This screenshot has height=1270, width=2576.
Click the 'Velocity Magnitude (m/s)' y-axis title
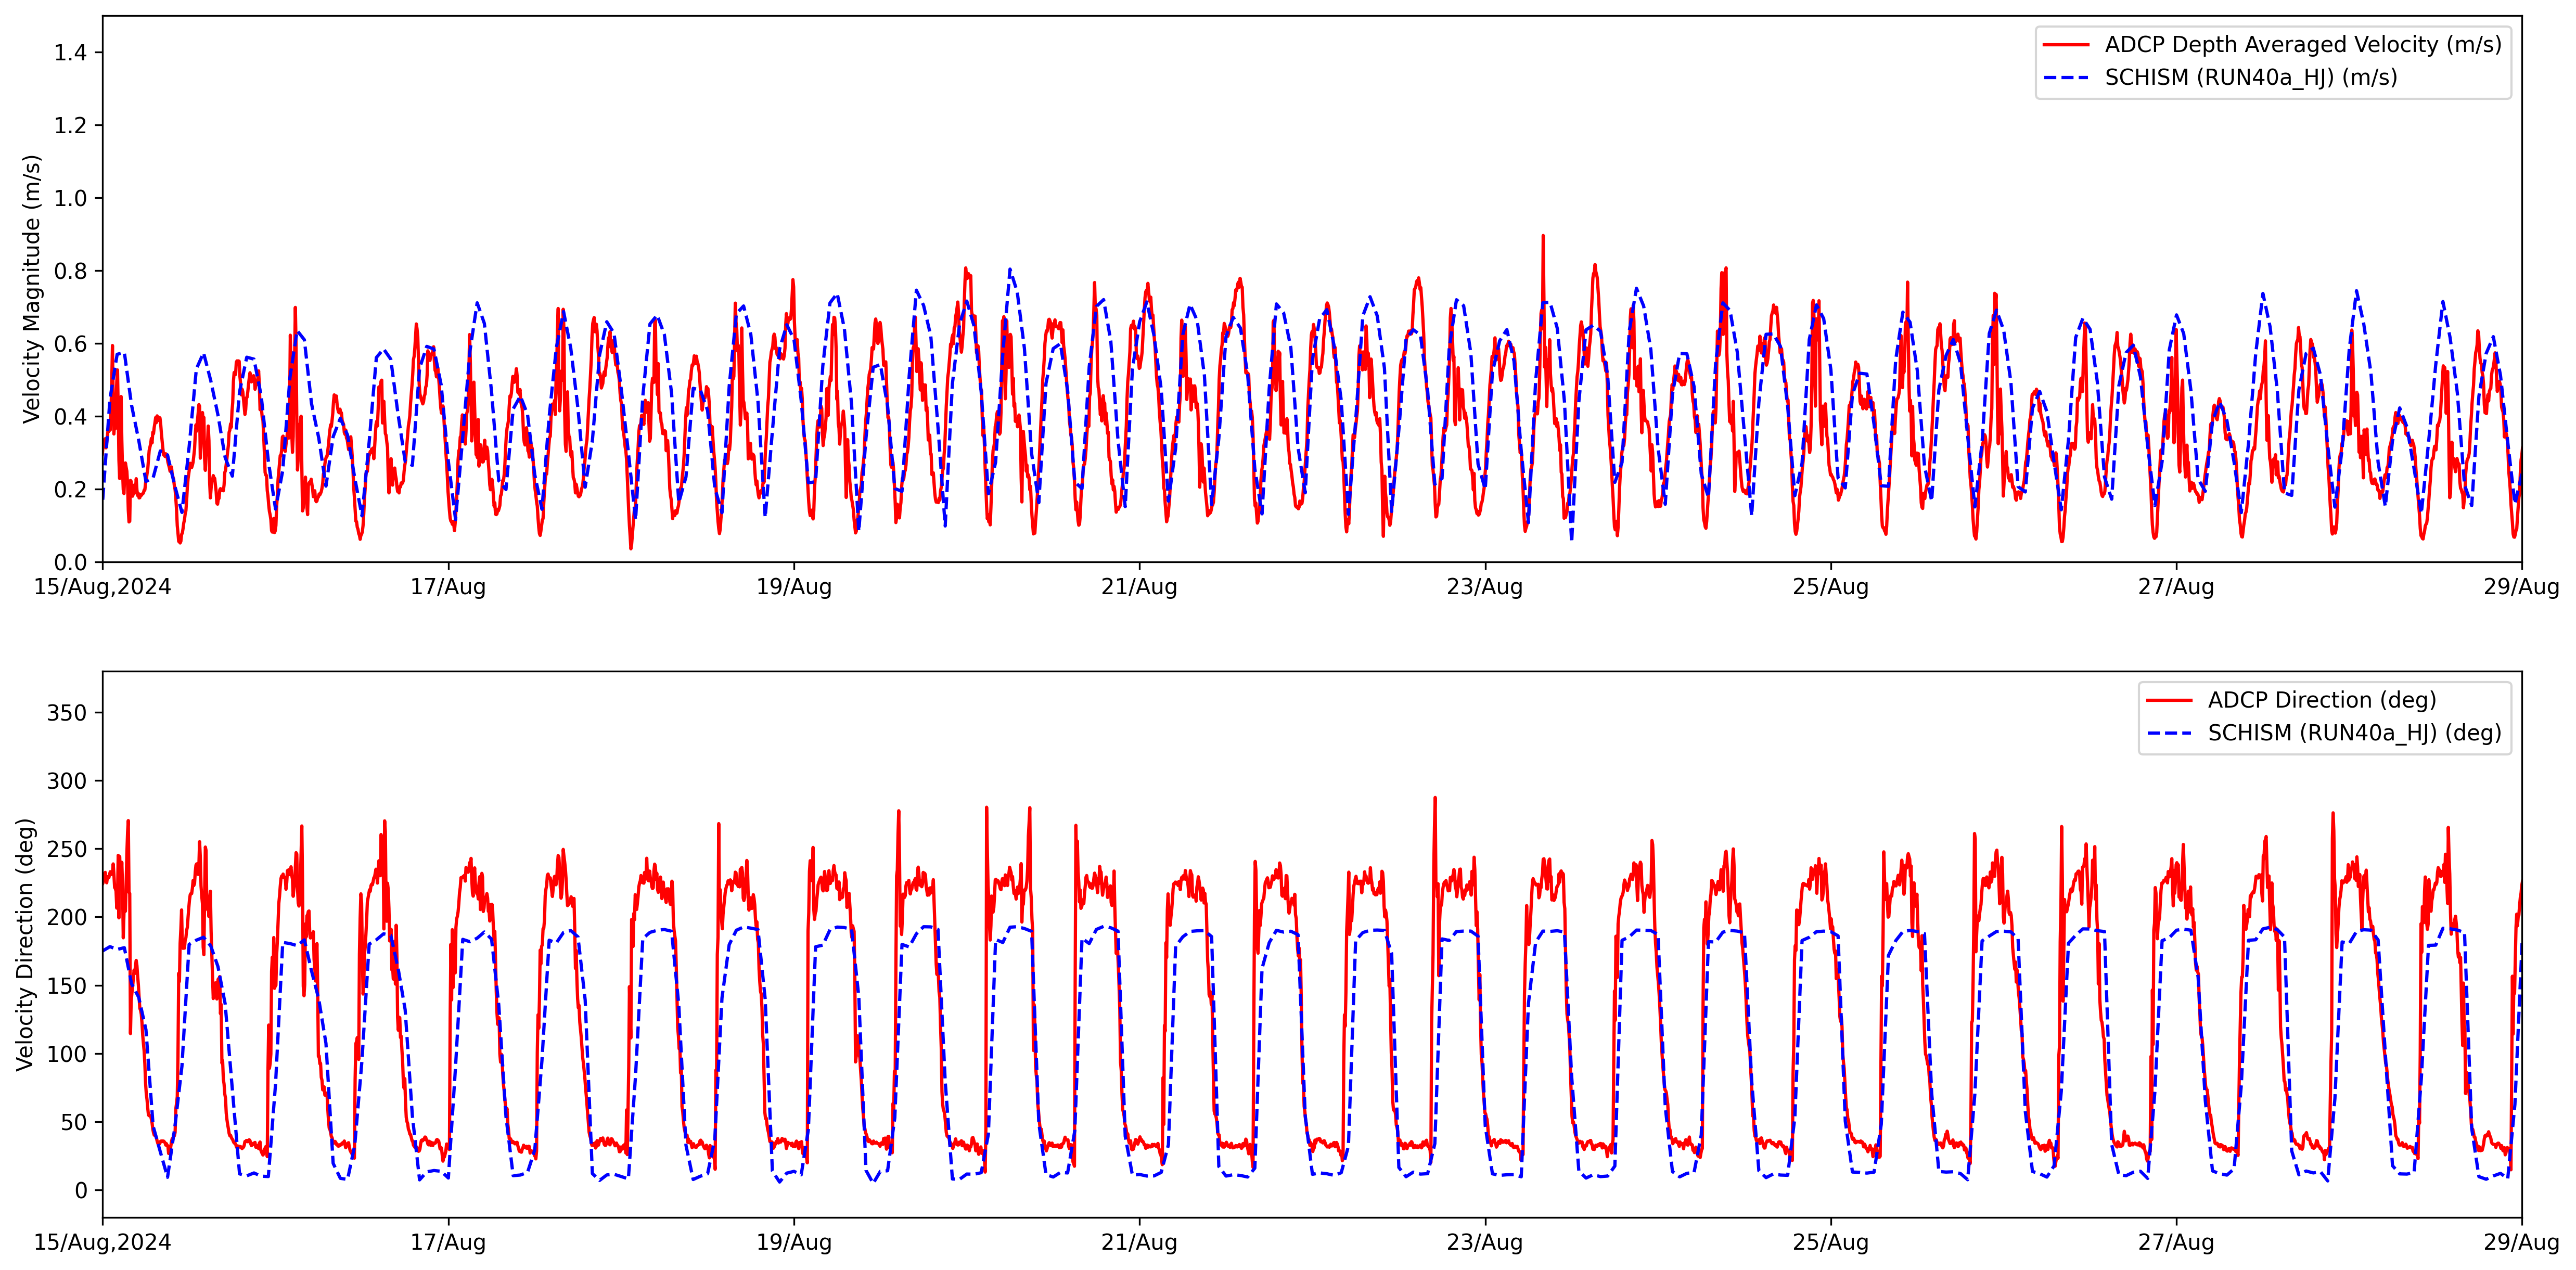[32, 289]
